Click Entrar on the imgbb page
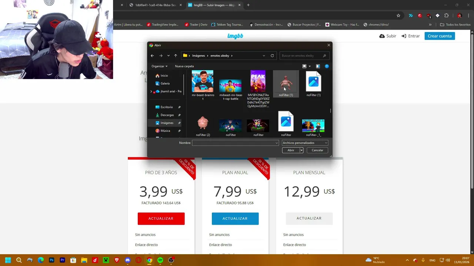 click(411, 36)
